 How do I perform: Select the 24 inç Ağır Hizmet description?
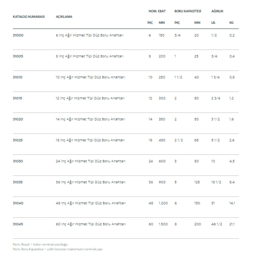(91, 161)
